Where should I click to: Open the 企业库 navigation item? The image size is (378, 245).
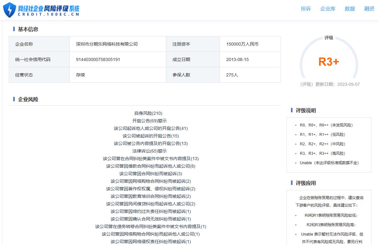tap(327, 9)
